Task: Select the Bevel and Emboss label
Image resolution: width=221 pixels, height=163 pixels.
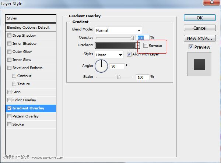Action: click(x=28, y=68)
